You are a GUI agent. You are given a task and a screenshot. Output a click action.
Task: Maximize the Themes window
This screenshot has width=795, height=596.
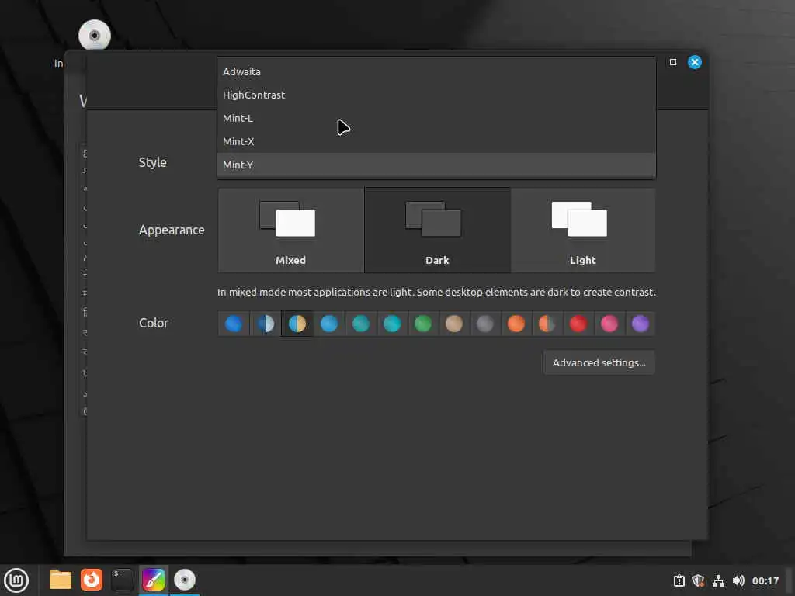(673, 62)
